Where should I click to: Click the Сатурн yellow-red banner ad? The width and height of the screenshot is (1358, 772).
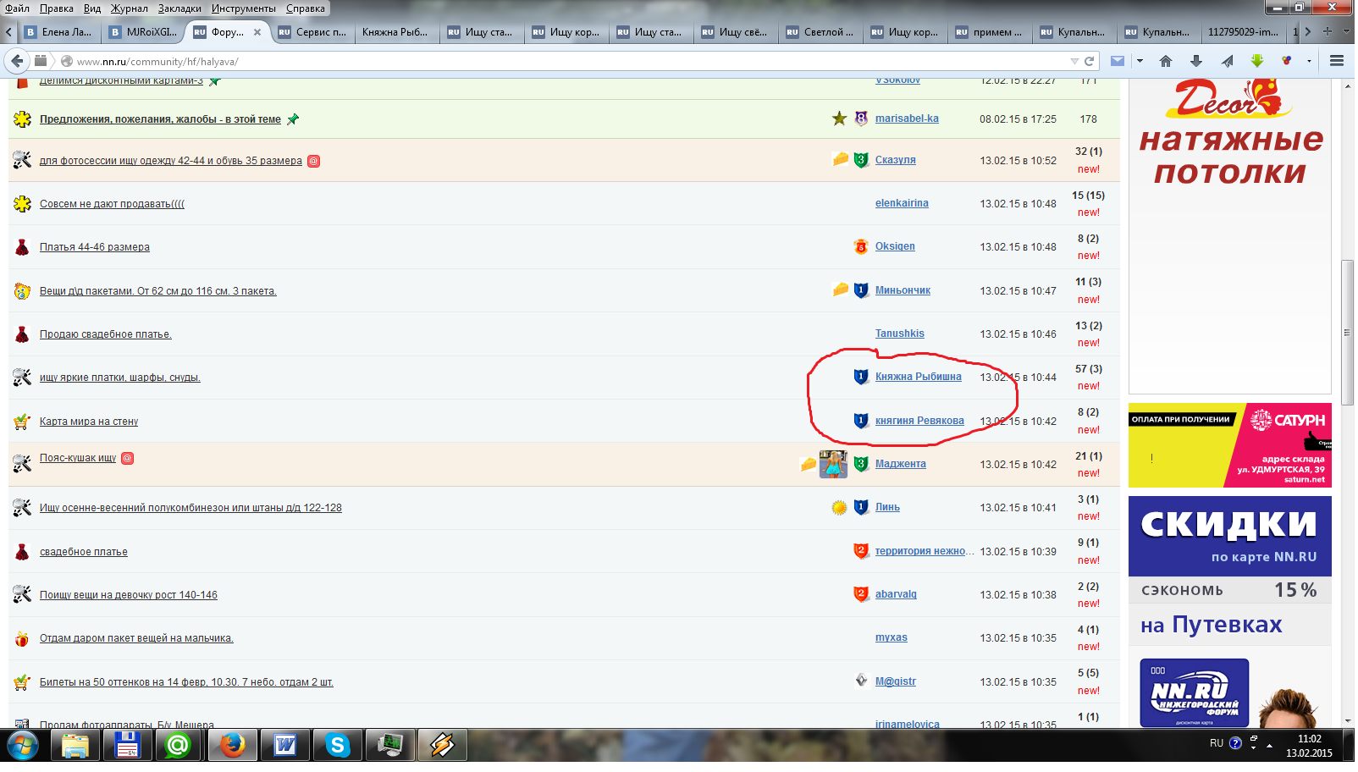tap(1230, 445)
